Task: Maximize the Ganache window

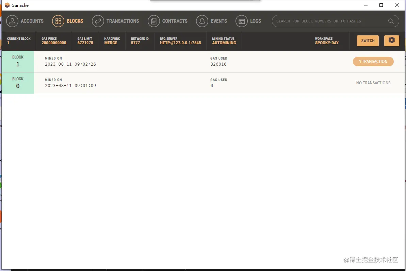Action: (x=381, y=5)
